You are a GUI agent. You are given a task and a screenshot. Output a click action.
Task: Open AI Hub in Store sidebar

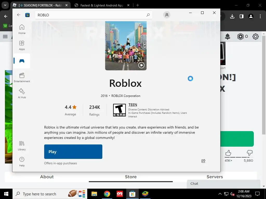click(22, 93)
